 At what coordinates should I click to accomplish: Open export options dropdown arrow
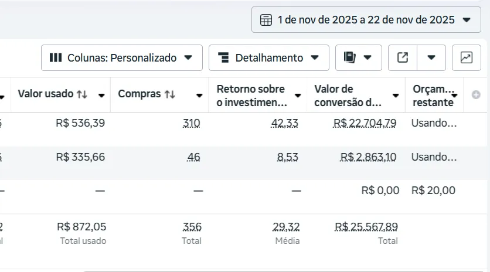click(x=431, y=57)
